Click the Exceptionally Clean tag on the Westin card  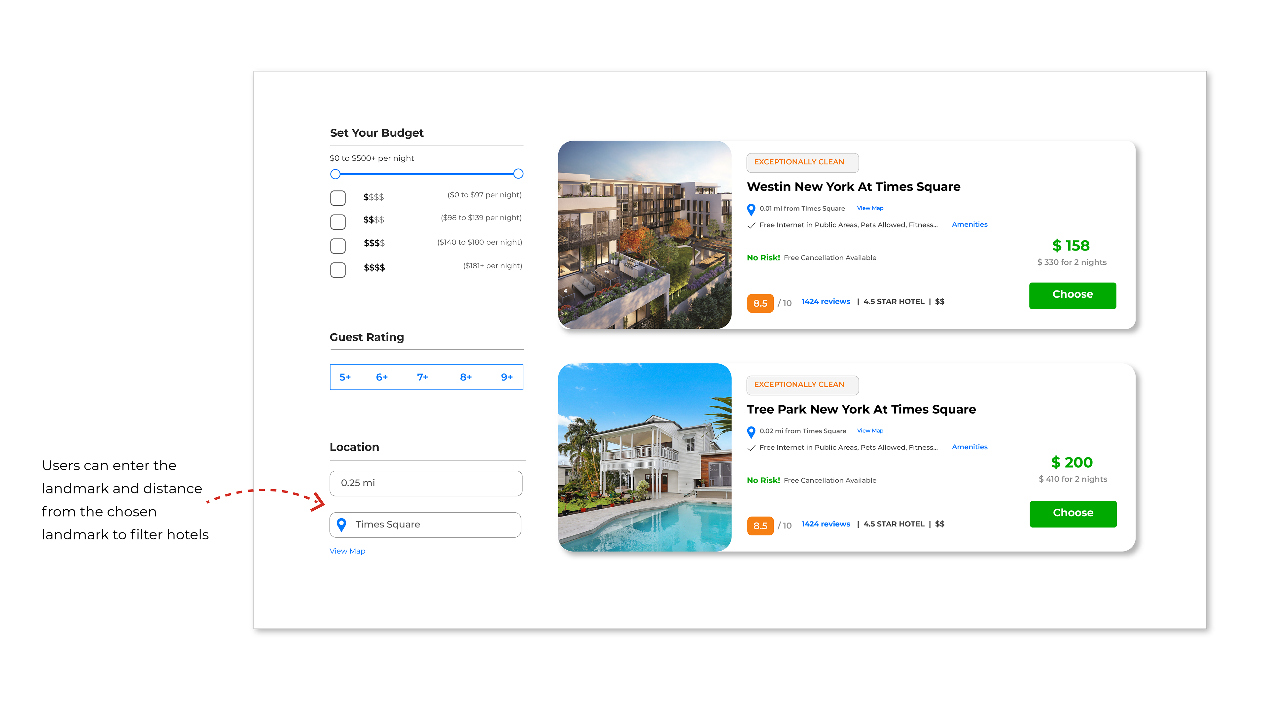[x=802, y=162]
